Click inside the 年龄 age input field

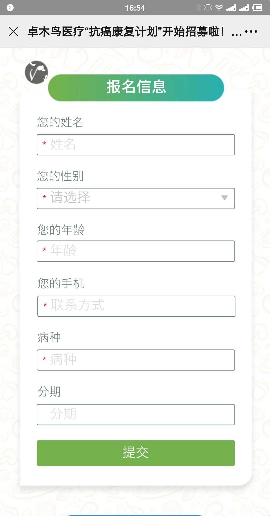tap(136, 251)
